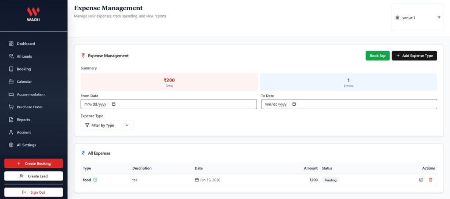This screenshot has width=450, height=199.
Task: Click the WADII logo in the sidebar
Action: click(33, 15)
